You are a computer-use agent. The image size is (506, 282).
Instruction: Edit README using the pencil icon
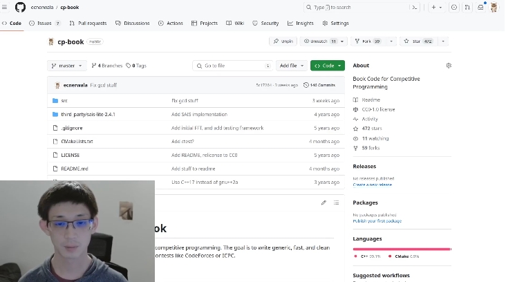(x=324, y=203)
